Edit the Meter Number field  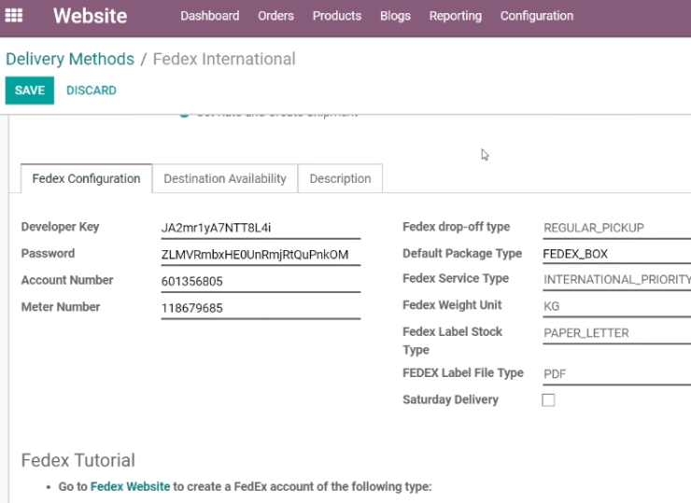[x=261, y=308]
